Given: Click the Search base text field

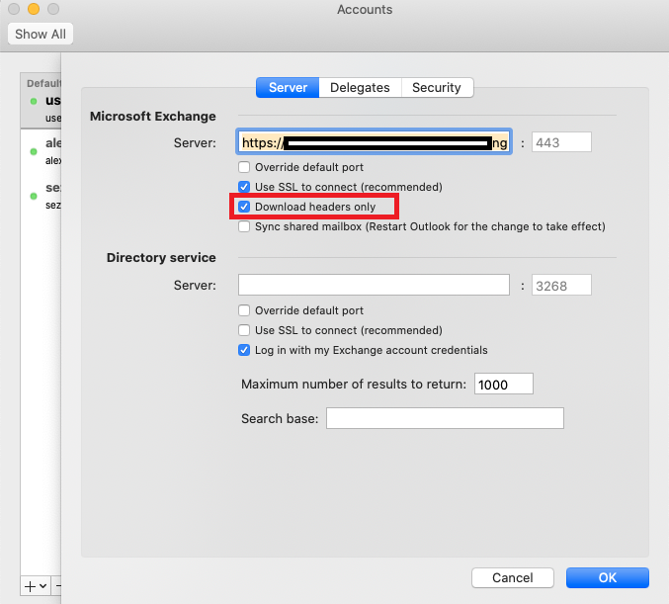Looking at the screenshot, I should tap(445, 418).
